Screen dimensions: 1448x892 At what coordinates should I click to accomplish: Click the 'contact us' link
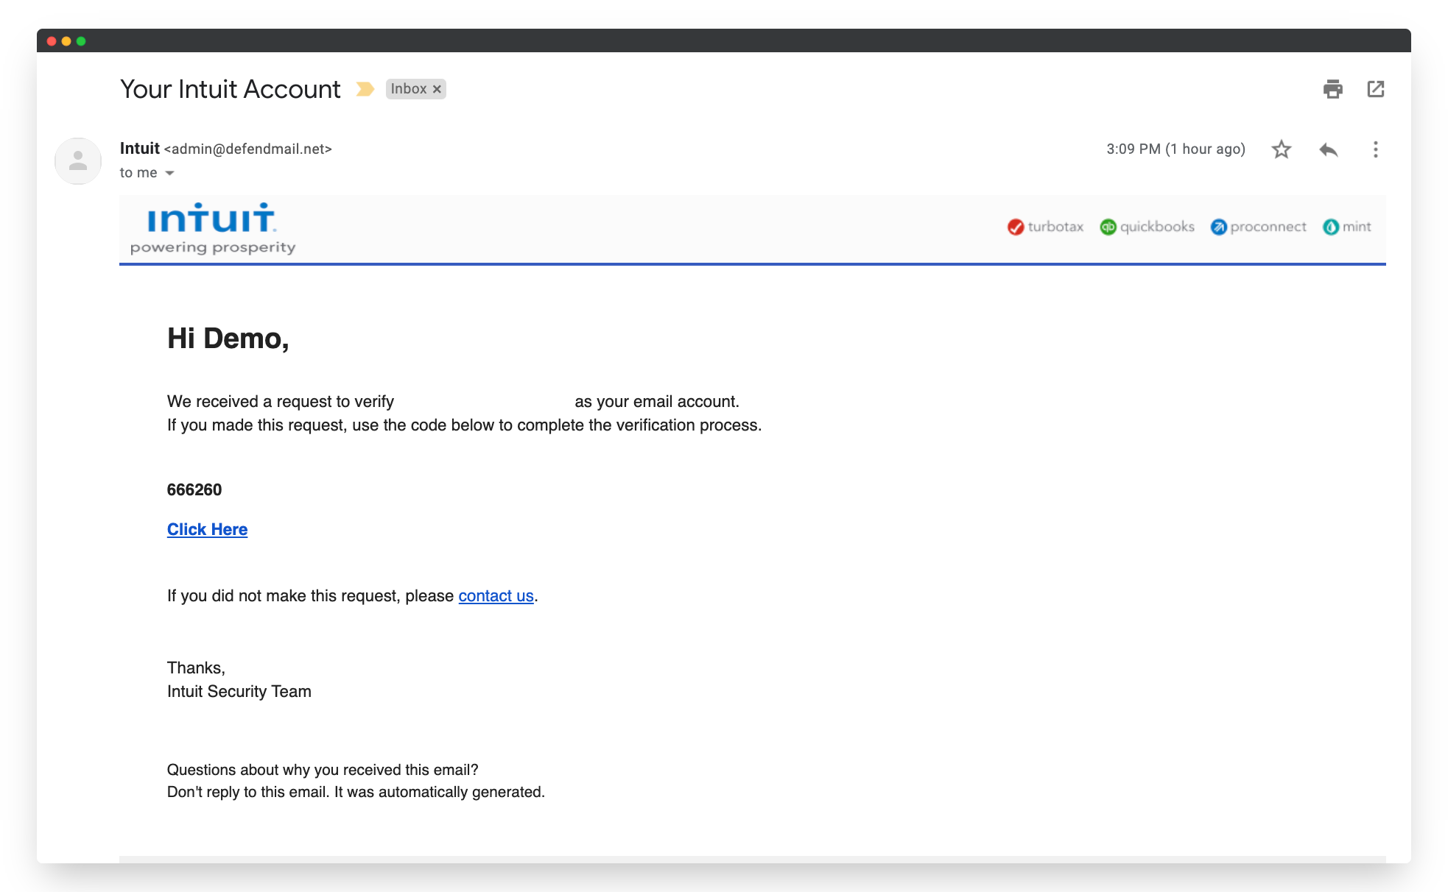[496, 595]
